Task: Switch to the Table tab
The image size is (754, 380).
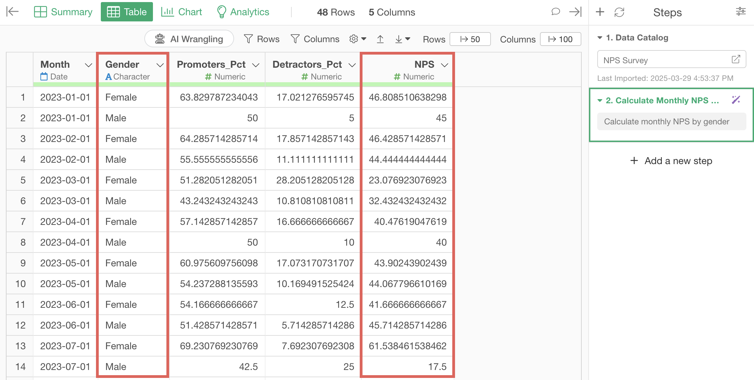Action: click(127, 12)
